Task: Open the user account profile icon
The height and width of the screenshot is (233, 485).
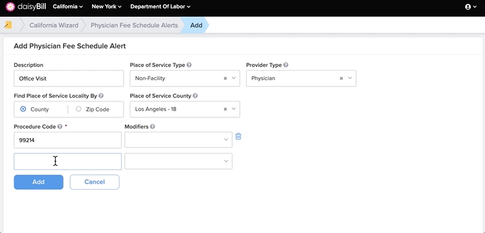Action: pyautogui.click(x=468, y=7)
